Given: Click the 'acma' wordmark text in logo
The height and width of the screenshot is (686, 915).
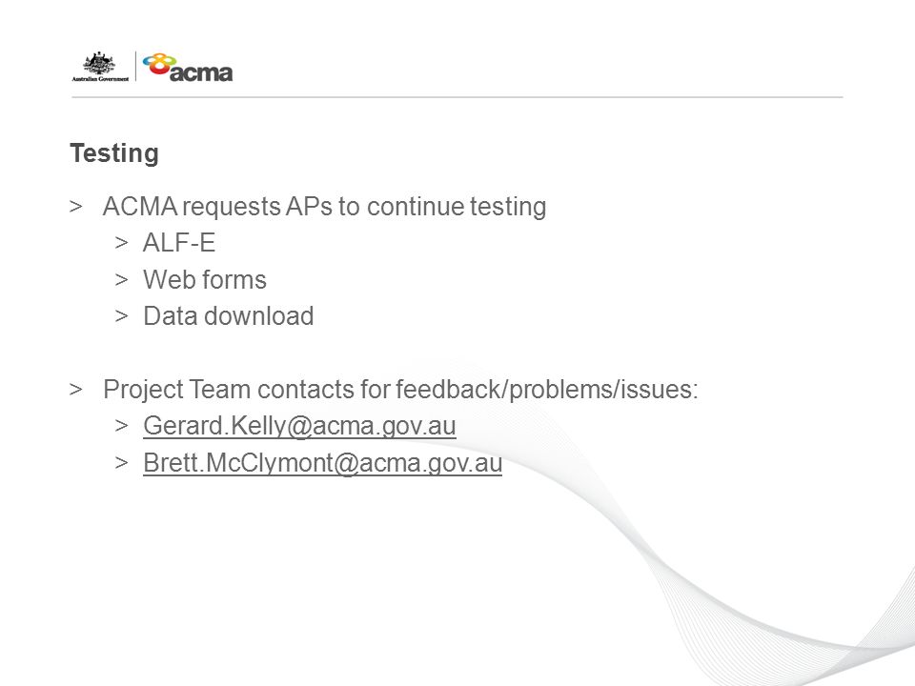Looking at the screenshot, I should (201, 73).
